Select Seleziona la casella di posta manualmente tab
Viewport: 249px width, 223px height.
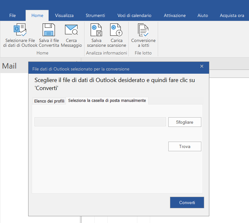click(x=107, y=101)
